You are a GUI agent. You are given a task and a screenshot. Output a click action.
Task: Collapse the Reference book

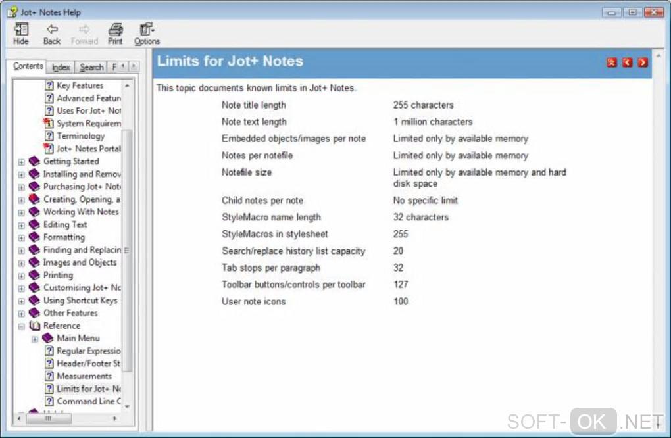(22, 326)
